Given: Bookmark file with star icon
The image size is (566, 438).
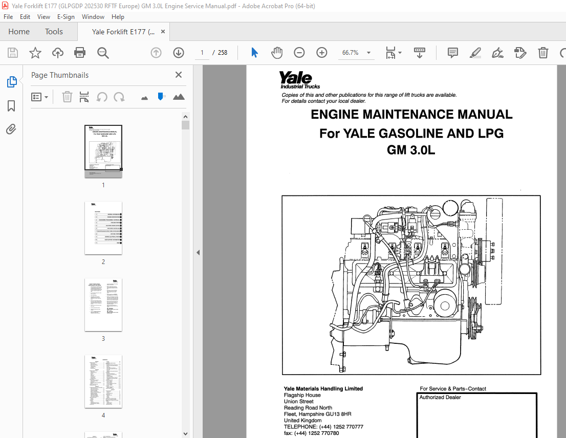Looking at the screenshot, I should [x=35, y=53].
